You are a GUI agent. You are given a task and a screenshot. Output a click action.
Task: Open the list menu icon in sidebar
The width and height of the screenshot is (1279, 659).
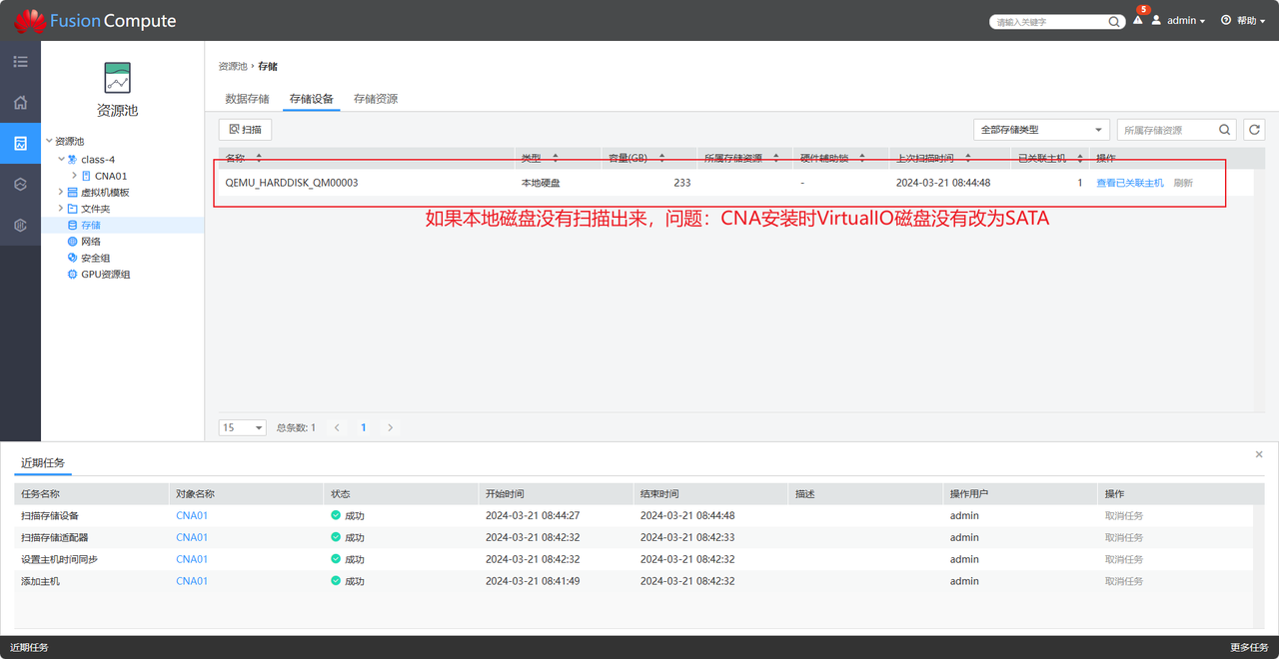(20, 62)
